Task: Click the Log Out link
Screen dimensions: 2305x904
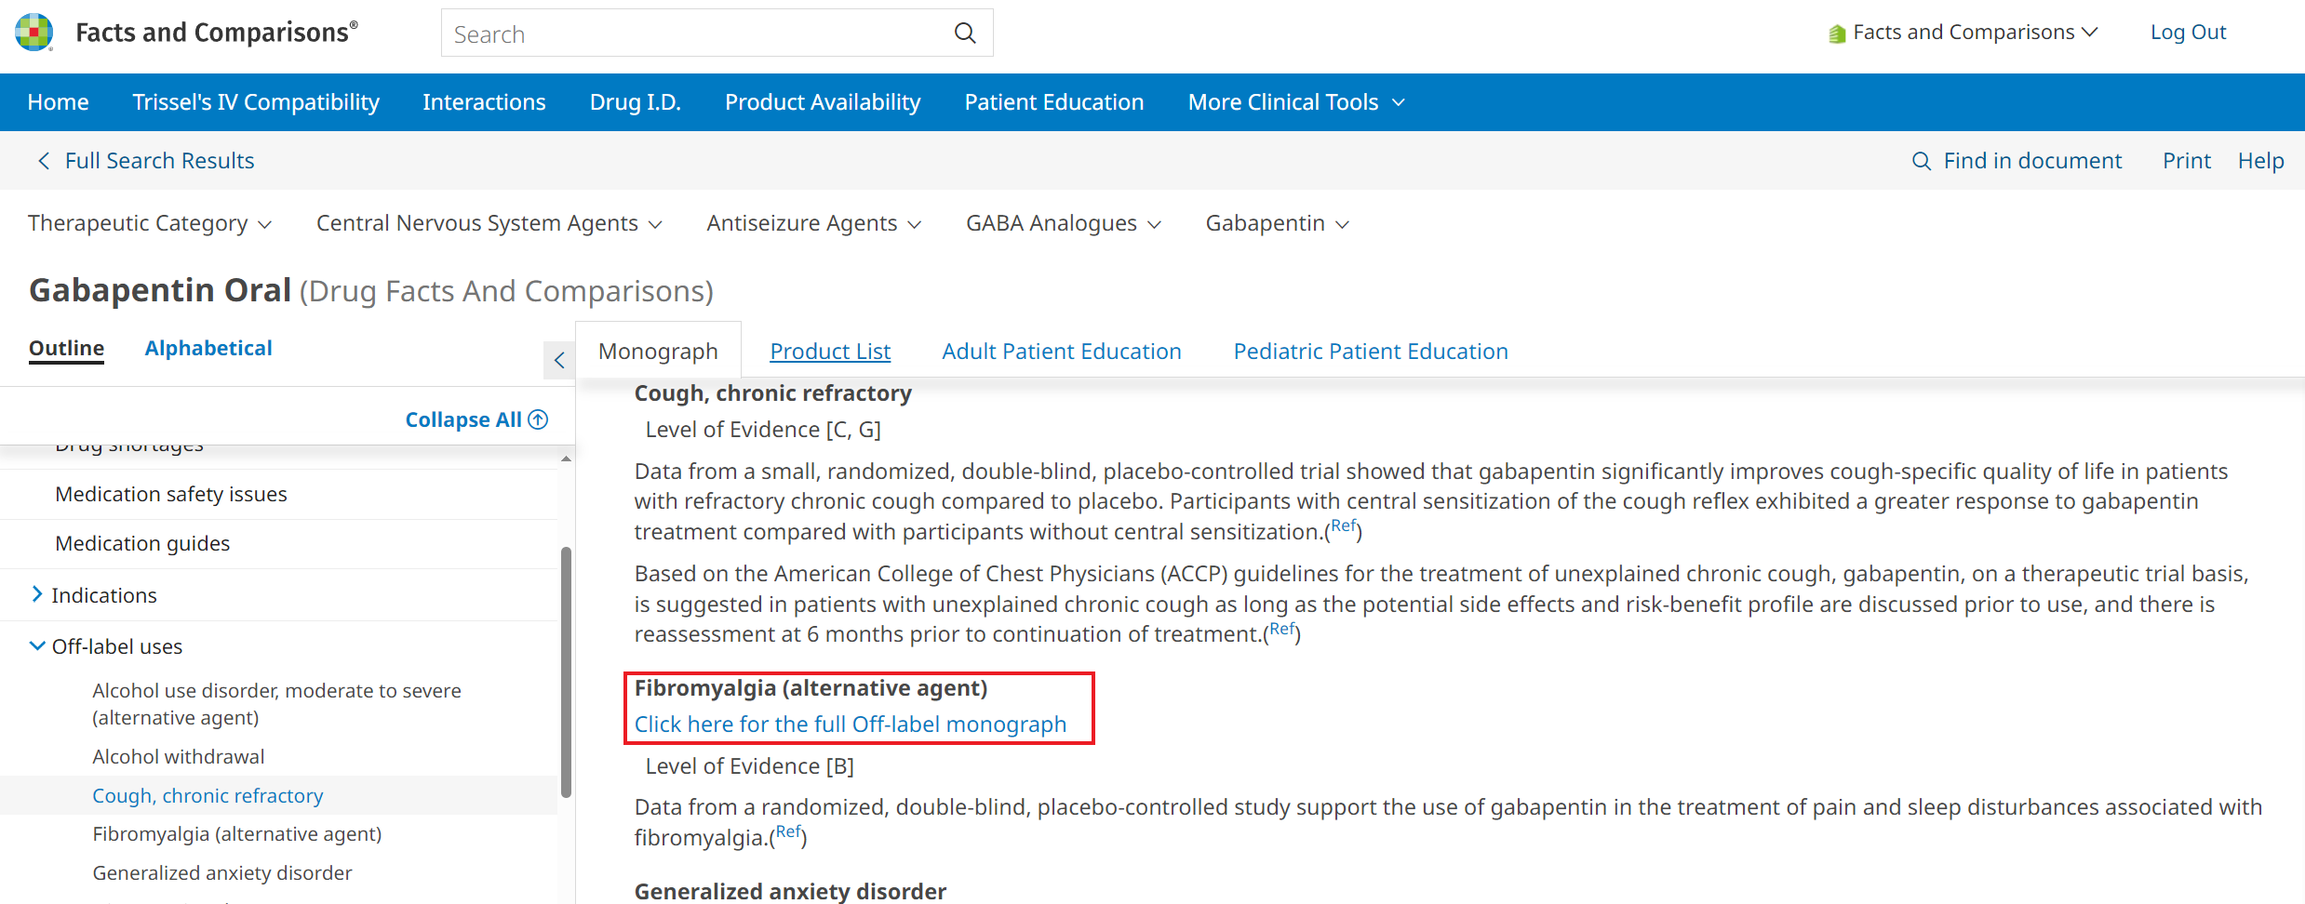Action: click(x=2187, y=33)
